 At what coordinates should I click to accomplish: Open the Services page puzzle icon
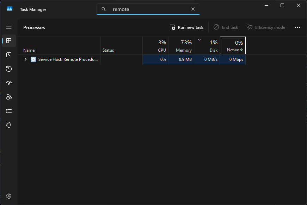(x=9, y=125)
